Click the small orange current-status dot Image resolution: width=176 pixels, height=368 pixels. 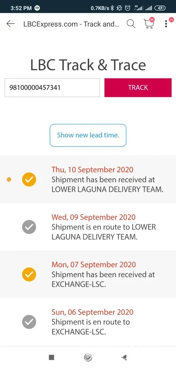click(9, 180)
